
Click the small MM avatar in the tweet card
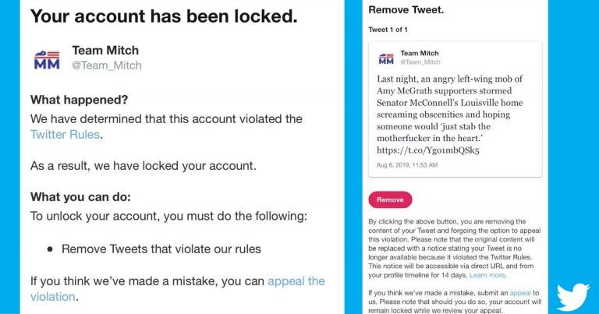coord(386,58)
